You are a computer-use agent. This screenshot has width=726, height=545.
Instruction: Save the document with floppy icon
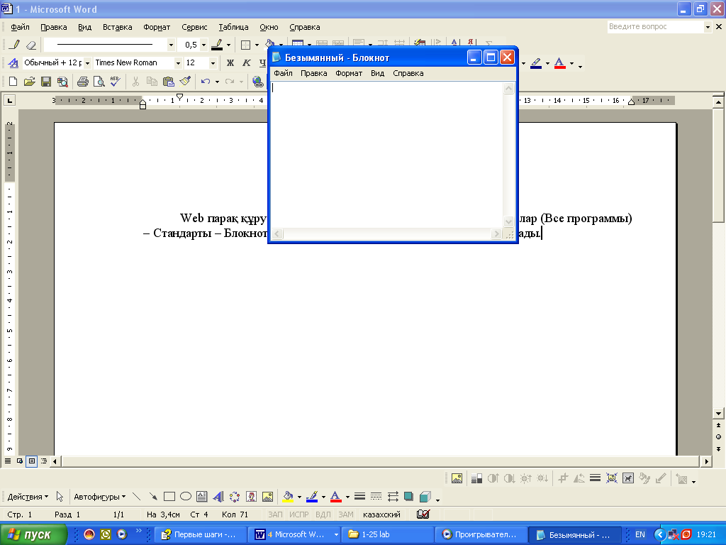point(46,82)
